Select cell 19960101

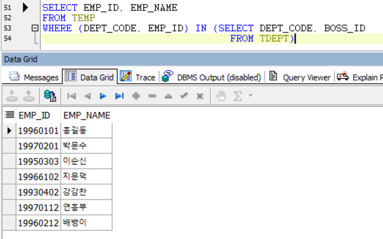38,130
